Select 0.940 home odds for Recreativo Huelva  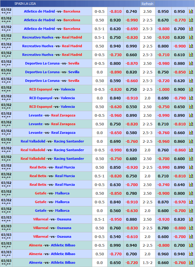click(115, 46)
